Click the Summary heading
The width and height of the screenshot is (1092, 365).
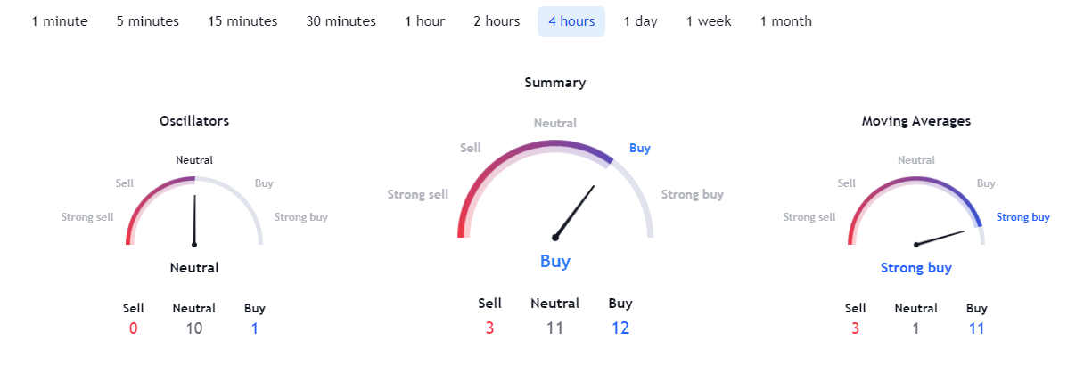pyautogui.click(x=554, y=83)
